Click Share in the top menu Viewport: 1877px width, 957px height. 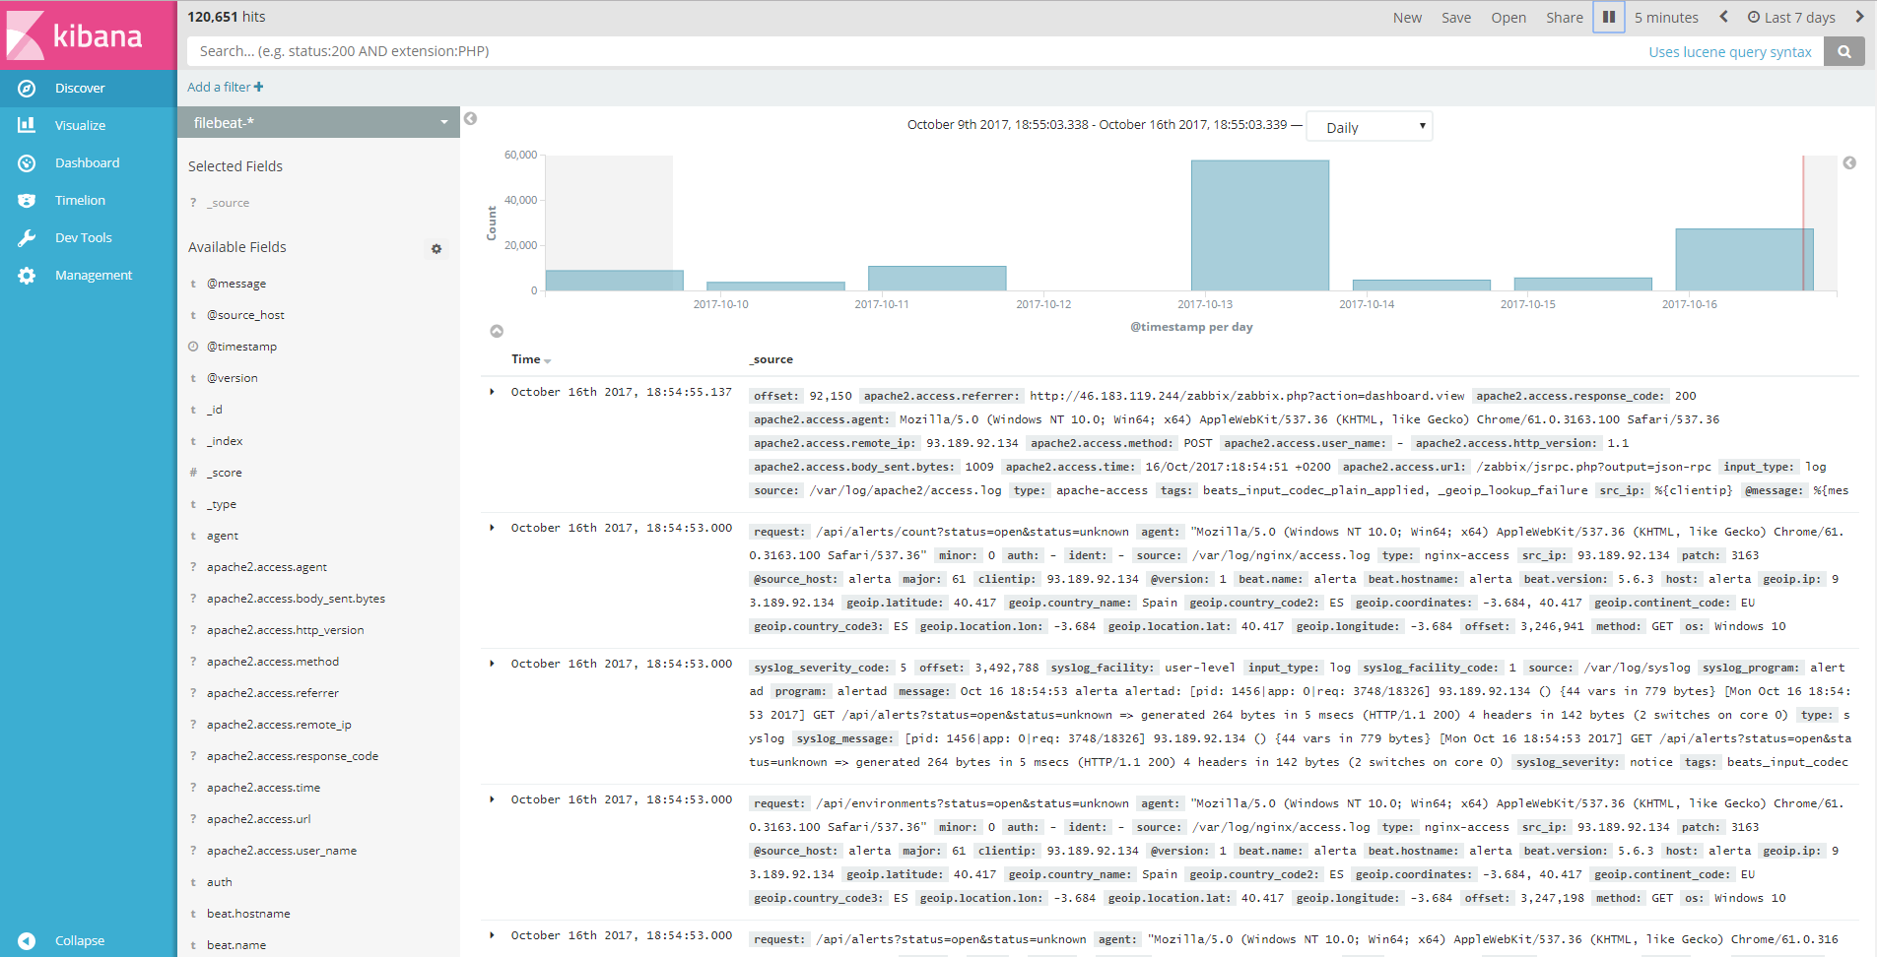tap(1565, 18)
